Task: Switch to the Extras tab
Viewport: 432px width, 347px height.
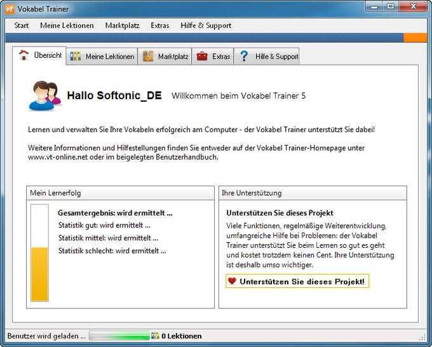Action: point(213,56)
